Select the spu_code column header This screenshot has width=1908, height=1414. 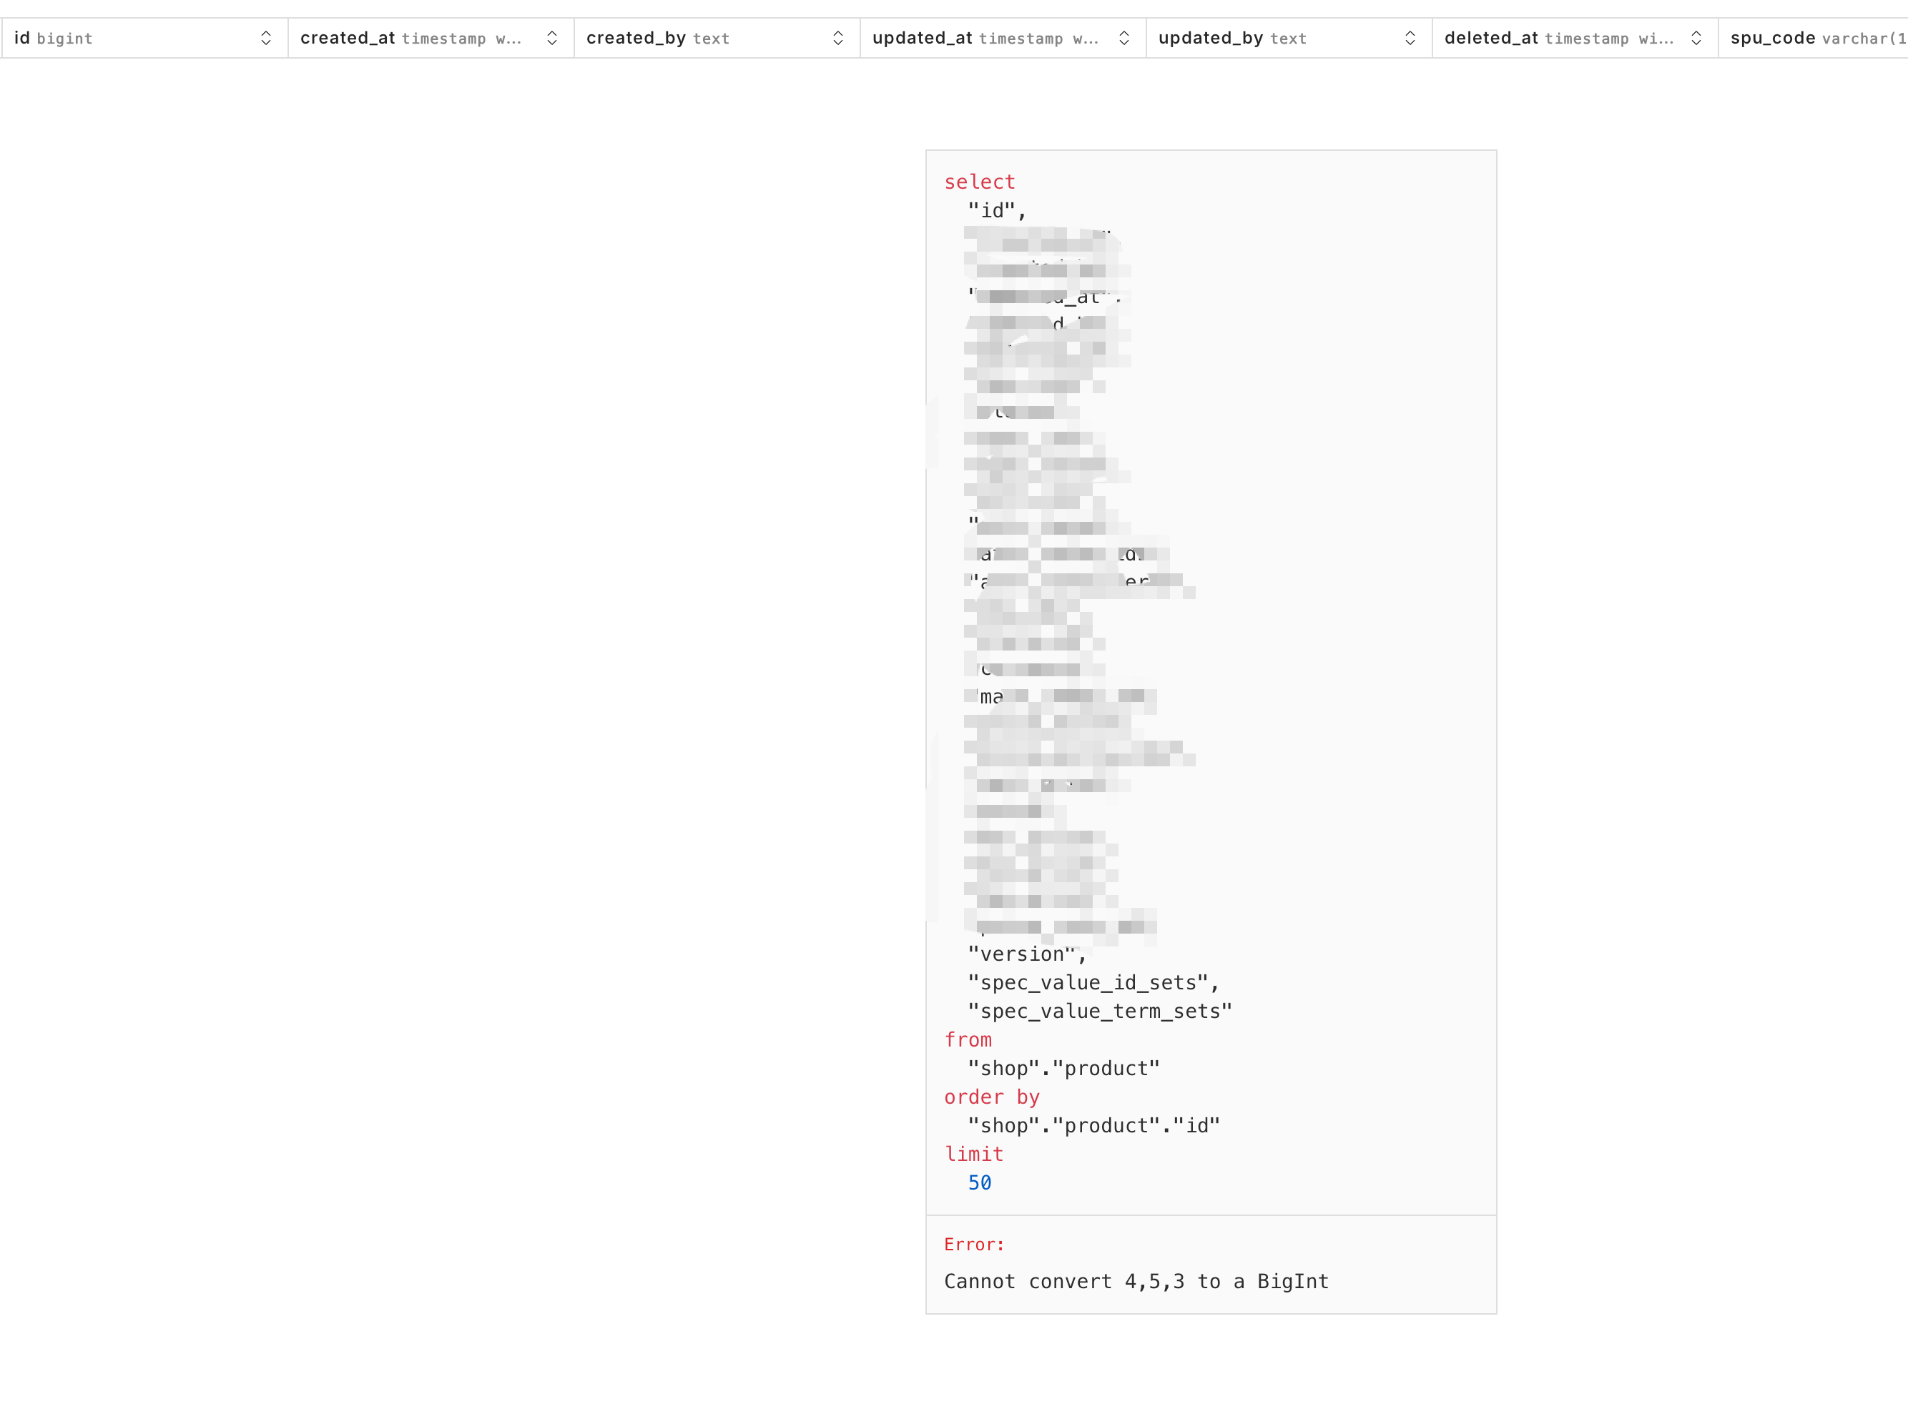(x=1807, y=38)
